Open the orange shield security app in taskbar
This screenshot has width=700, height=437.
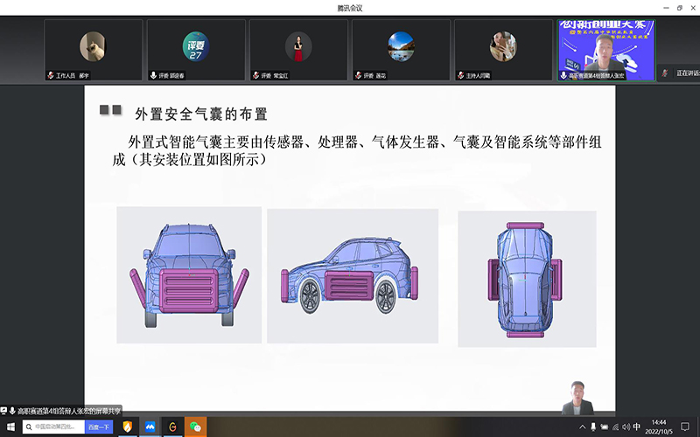click(x=128, y=427)
